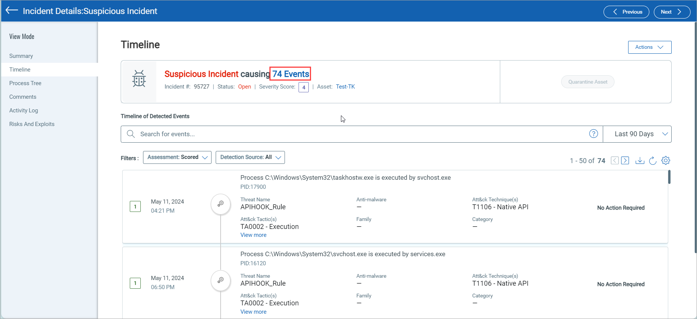Open the Activity Log view

[23, 110]
